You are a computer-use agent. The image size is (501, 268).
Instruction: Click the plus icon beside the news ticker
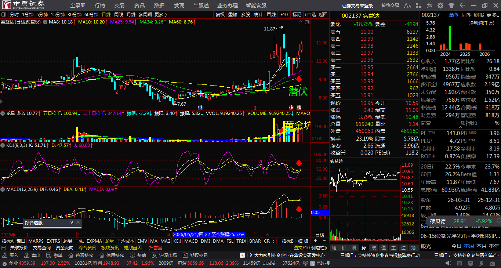[x=242, y=255]
